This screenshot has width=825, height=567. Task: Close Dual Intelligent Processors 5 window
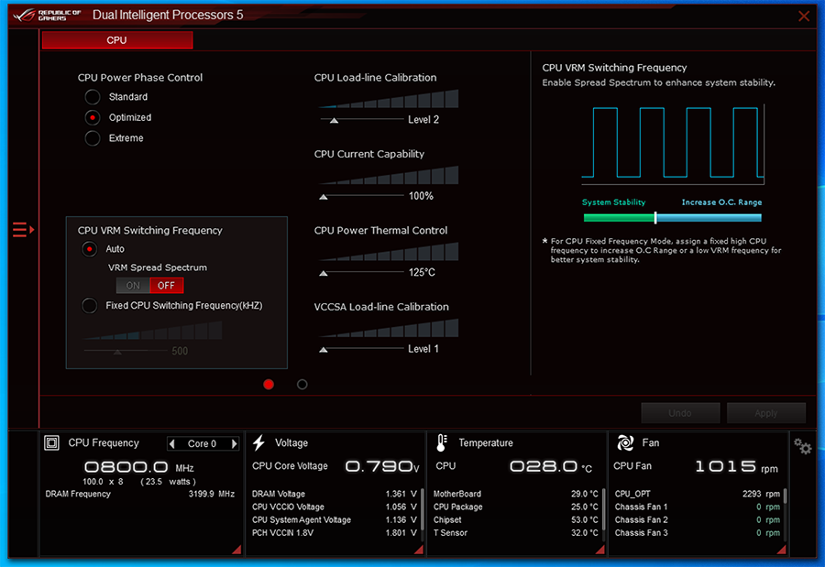click(x=804, y=16)
